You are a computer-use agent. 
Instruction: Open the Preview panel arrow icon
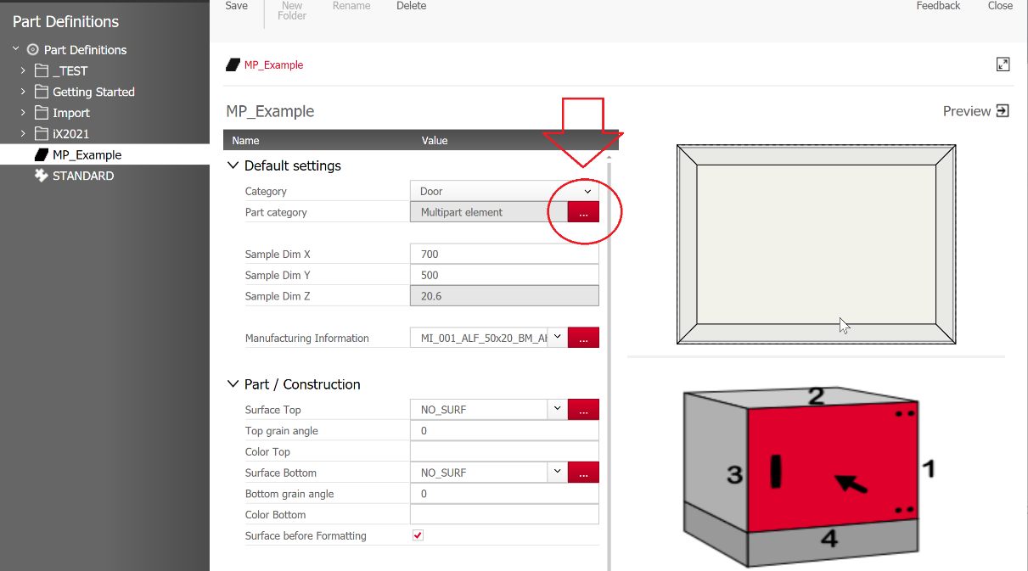click(x=1003, y=111)
